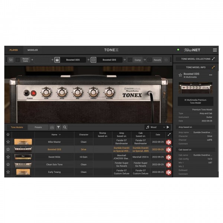Viewport: 223px width, 223px height.
Task: Click the Gain knob on the amp
Action: (x=46, y=92)
